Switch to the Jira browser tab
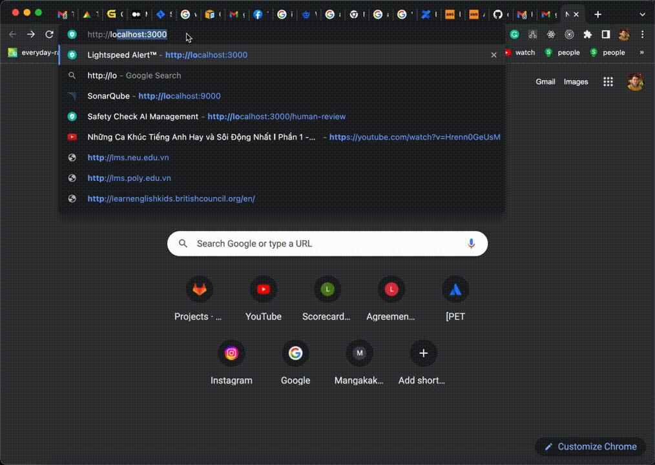 (161, 15)
